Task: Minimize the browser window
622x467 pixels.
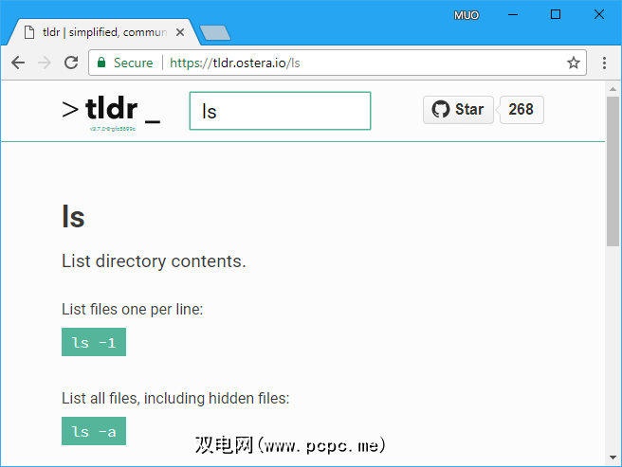Action: click(513, 15)
